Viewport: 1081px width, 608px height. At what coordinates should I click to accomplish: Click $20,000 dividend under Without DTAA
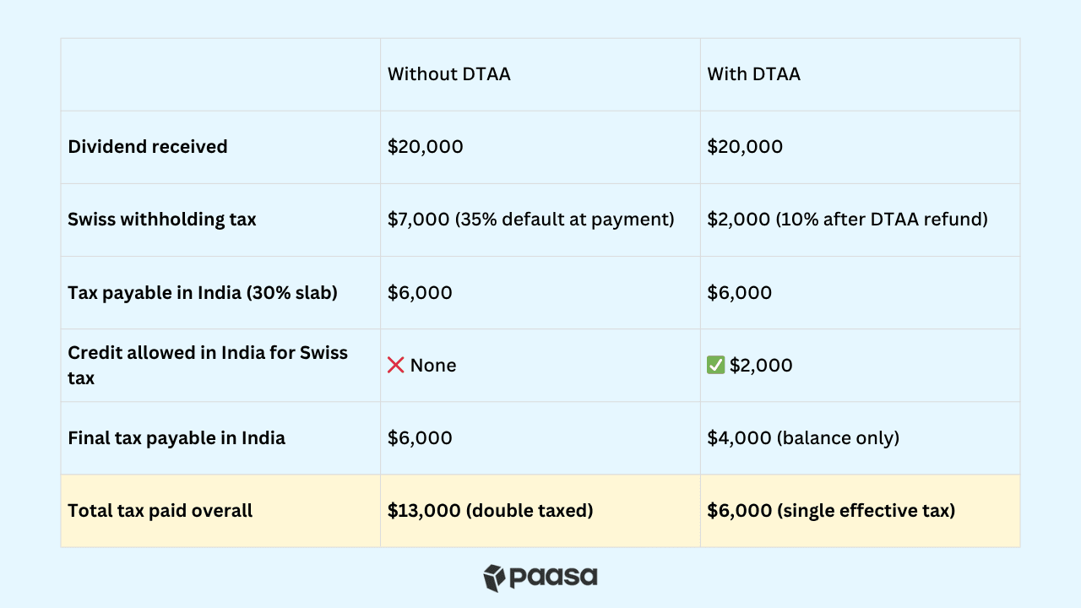pos(426,147)
